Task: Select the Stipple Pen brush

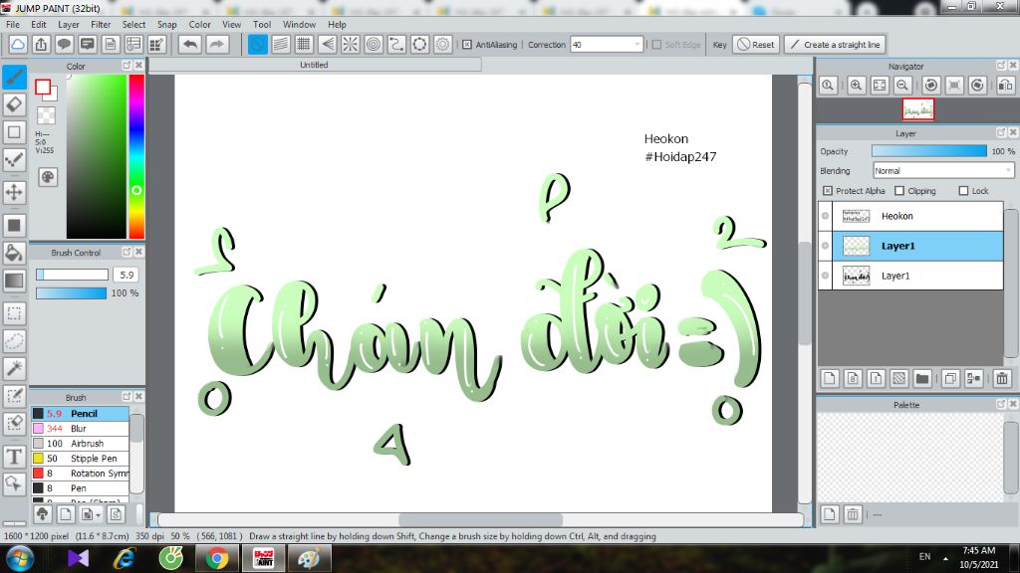Action: tap(80, 458)
